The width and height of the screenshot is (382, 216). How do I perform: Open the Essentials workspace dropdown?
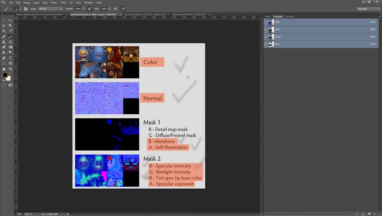coord(368,9)
